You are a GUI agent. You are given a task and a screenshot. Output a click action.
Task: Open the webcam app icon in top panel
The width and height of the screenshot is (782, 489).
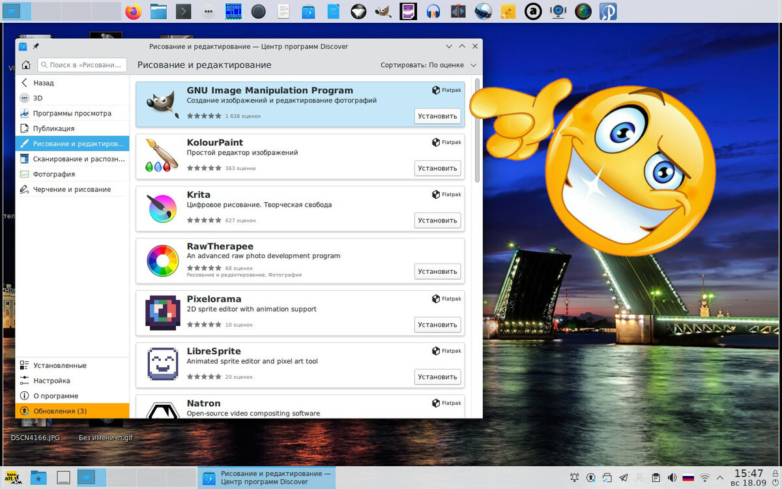[558, 11]
